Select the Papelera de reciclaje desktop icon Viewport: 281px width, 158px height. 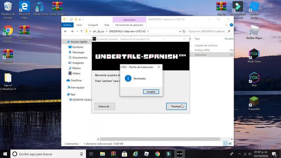[8, 10]
